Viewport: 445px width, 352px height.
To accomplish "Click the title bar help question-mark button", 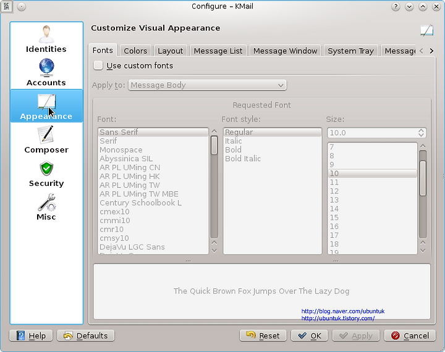I will point(396,7).
